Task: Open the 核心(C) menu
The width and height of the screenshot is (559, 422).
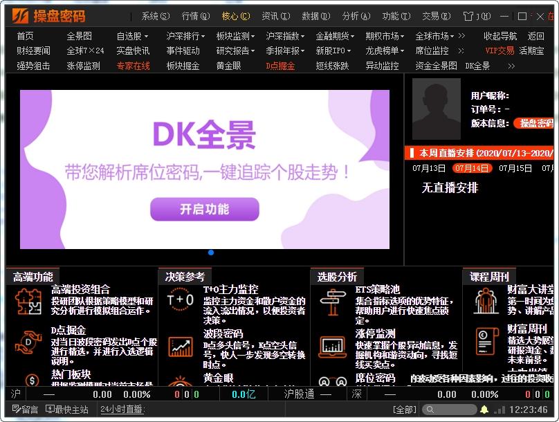Action: click(x=236, y=16)
